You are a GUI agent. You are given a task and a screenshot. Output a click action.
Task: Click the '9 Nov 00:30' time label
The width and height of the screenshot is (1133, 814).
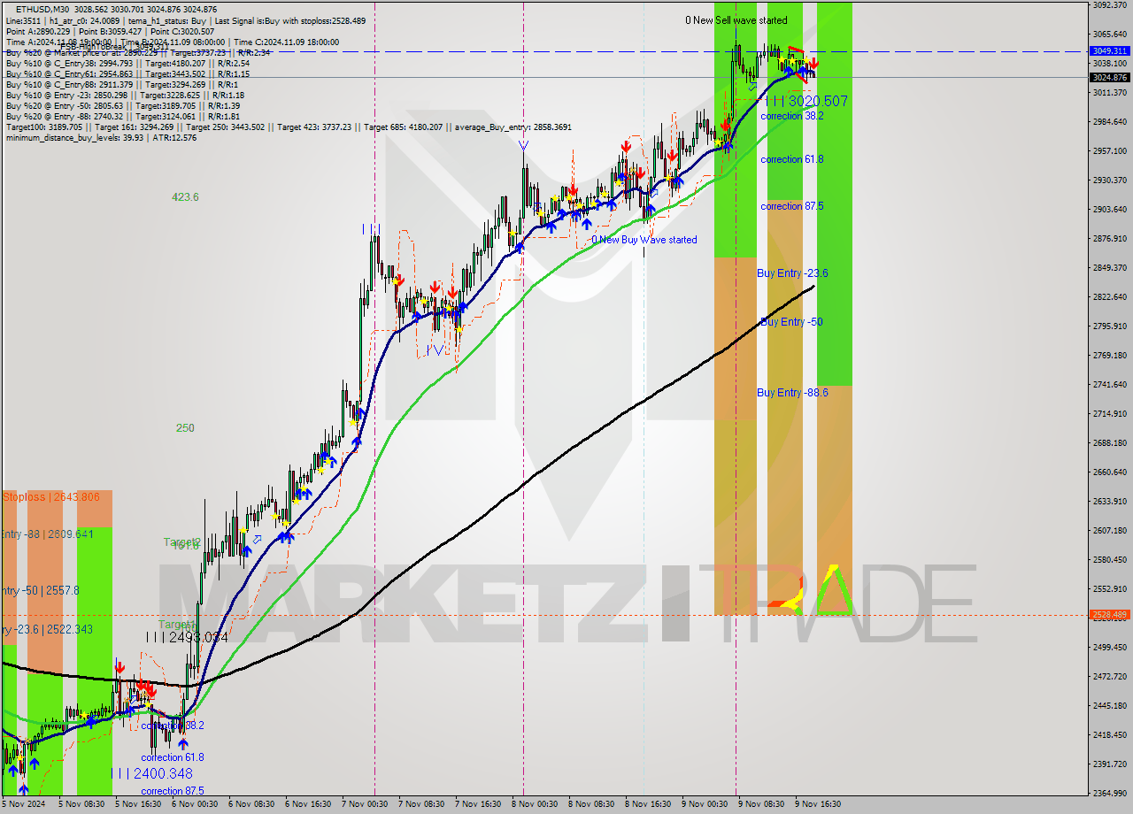[x=705, y=805]
